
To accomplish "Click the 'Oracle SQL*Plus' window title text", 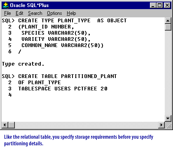I will point(29,5).
